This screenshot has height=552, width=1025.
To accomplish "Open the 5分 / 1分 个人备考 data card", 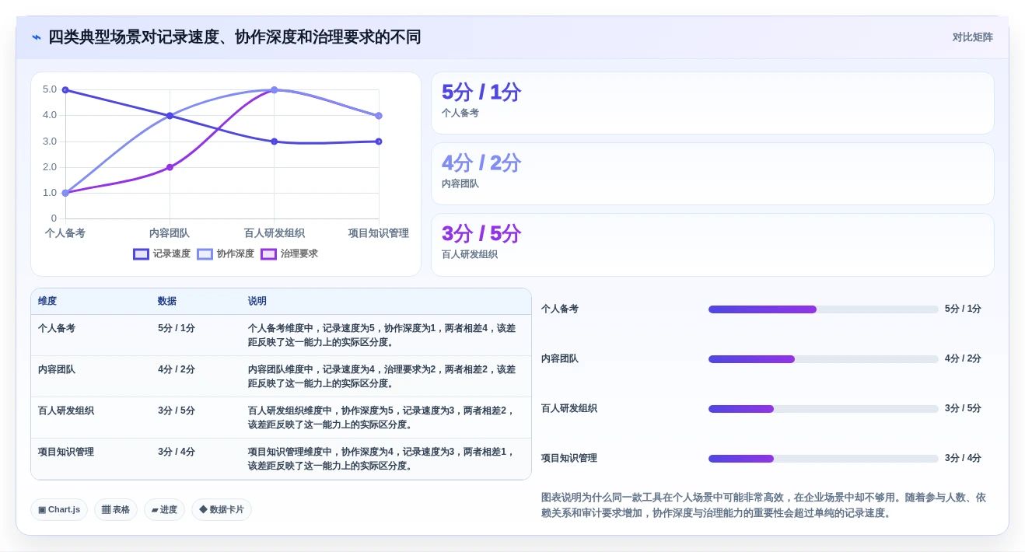I will click(712, 103).
